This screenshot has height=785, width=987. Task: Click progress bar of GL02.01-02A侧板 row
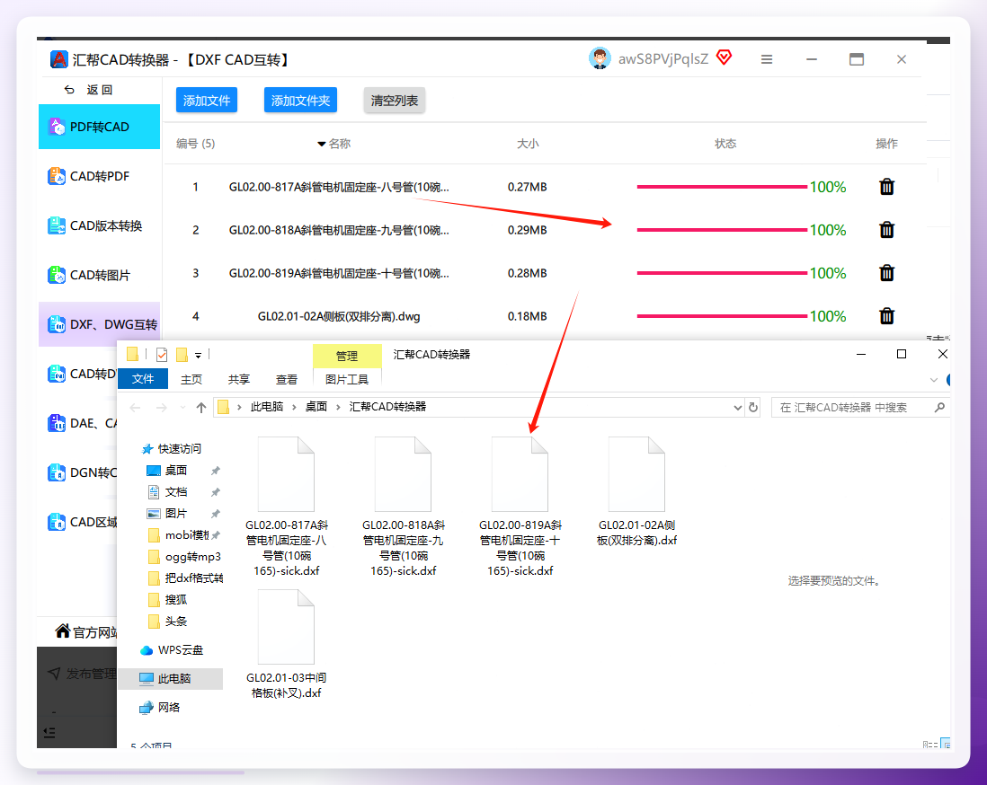pyautogui.click(x=722, y=316)
